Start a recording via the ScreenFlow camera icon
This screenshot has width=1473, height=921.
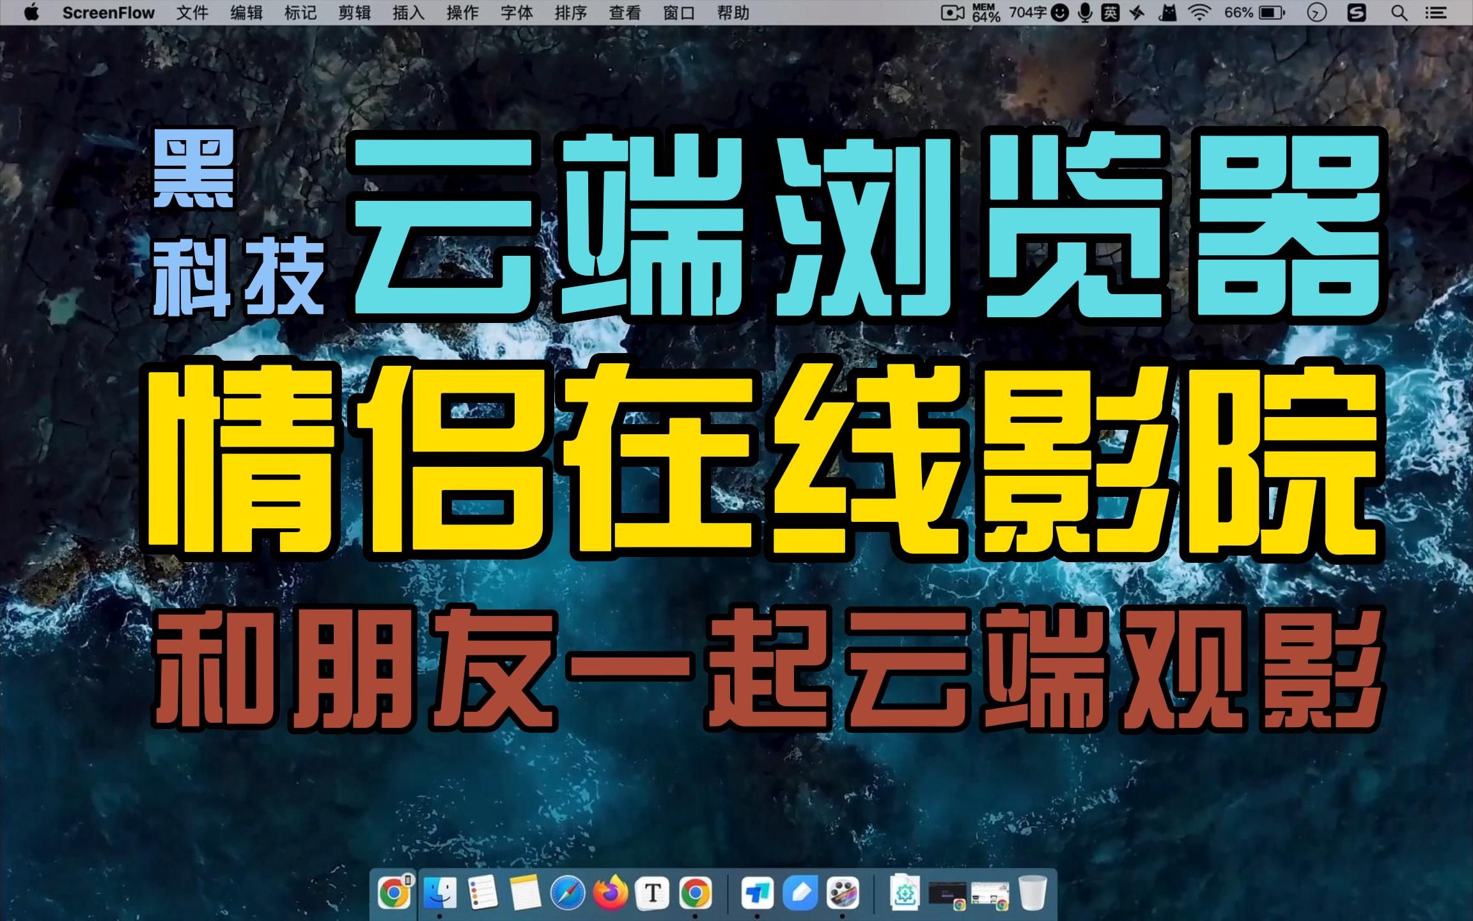(953, 13)
